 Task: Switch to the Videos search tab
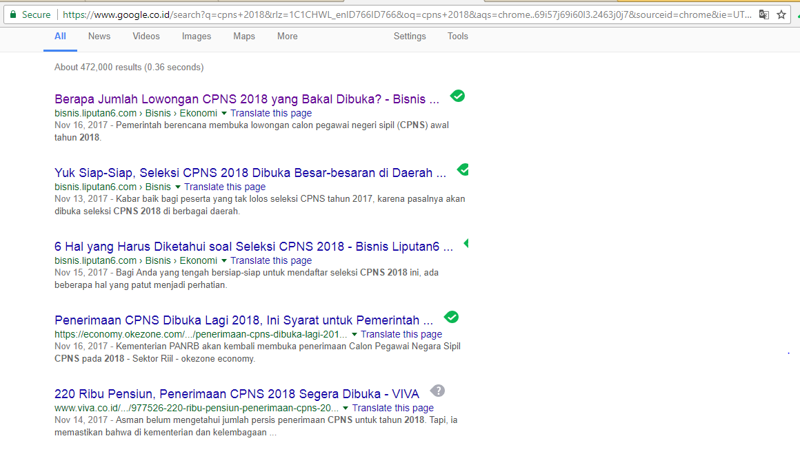click(146, 37)
